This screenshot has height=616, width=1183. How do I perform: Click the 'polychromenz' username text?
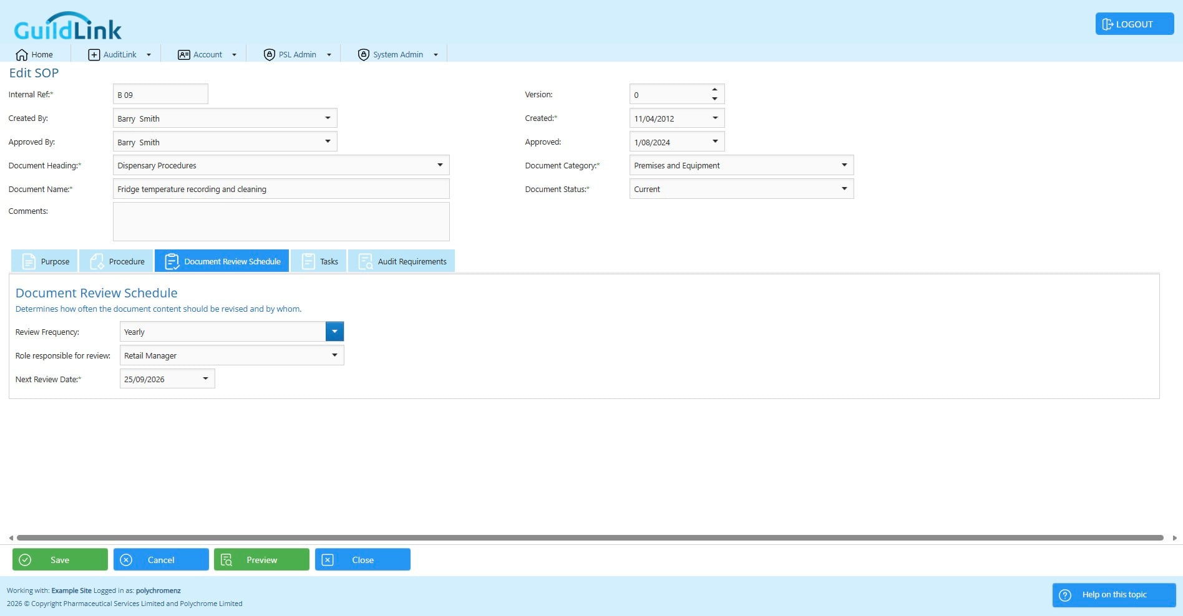[x=158, y=590]
